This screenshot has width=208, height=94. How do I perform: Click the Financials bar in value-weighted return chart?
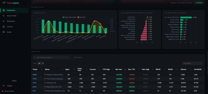(x=147, y=17)
